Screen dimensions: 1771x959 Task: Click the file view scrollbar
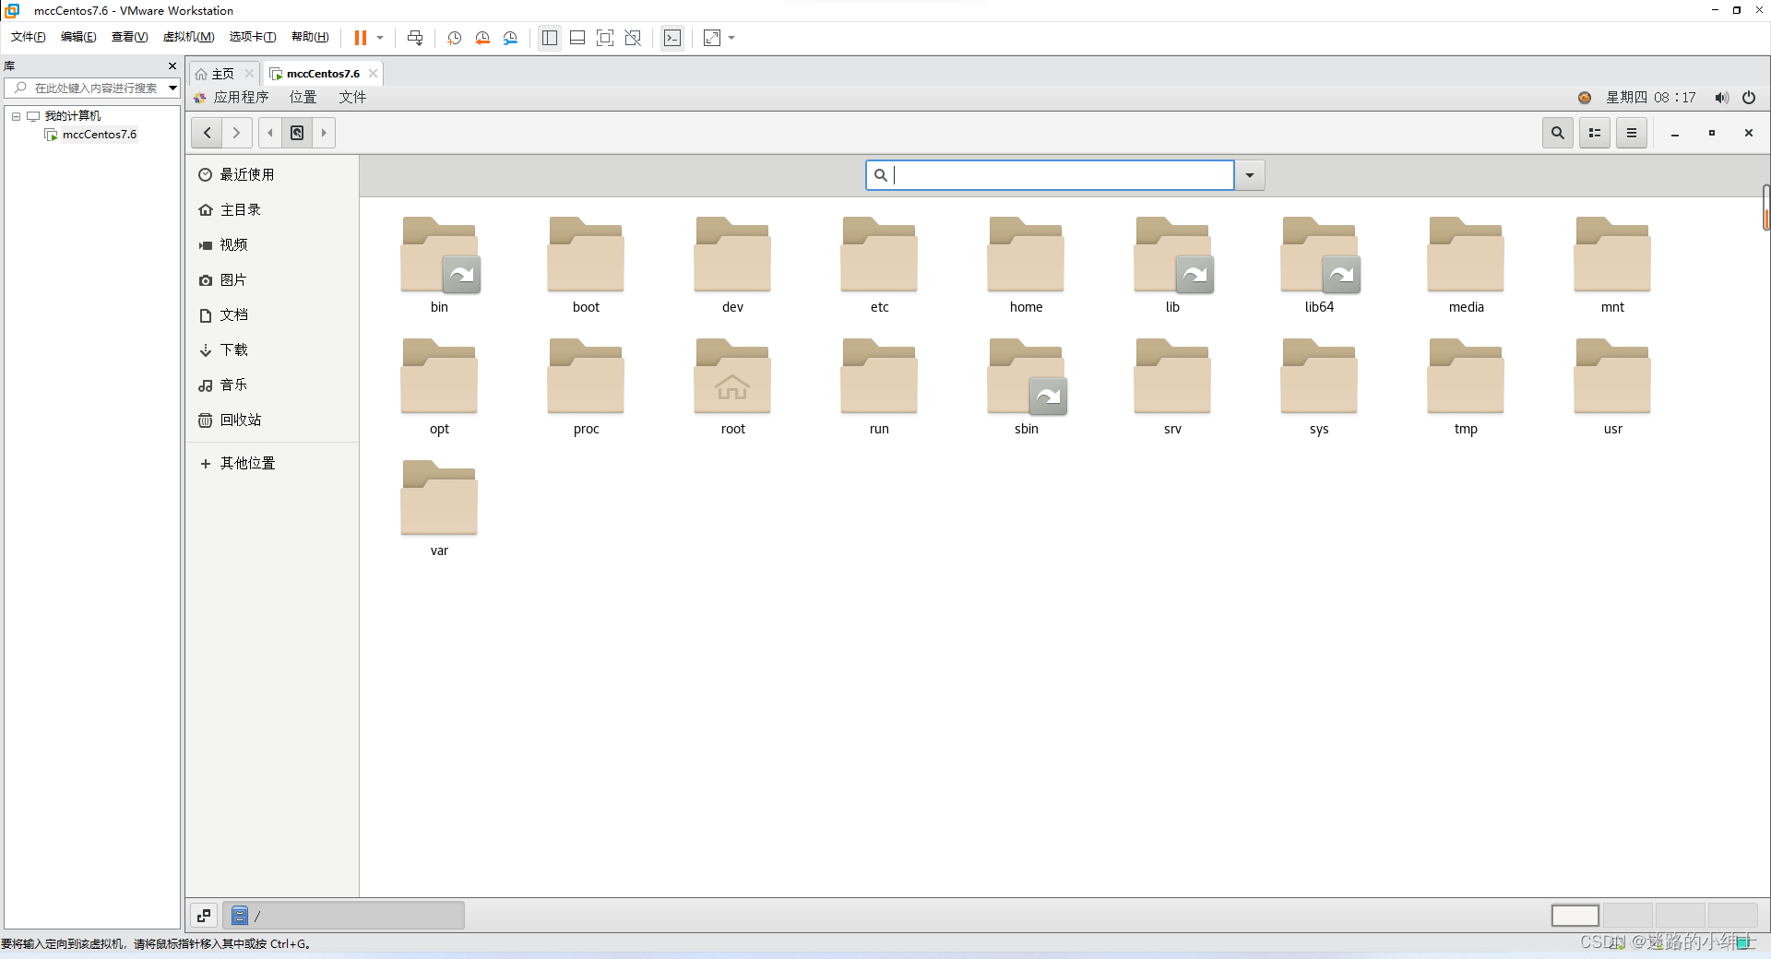click(x=1765, y=207)
